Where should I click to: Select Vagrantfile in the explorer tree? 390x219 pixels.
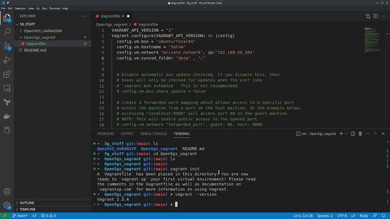[52, 44]
